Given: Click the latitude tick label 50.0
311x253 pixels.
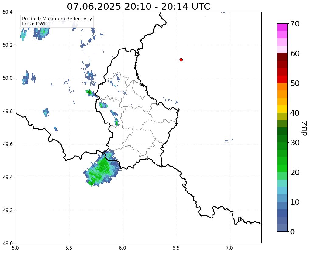Looking at the screenshot, I should [x=8, y=78].
